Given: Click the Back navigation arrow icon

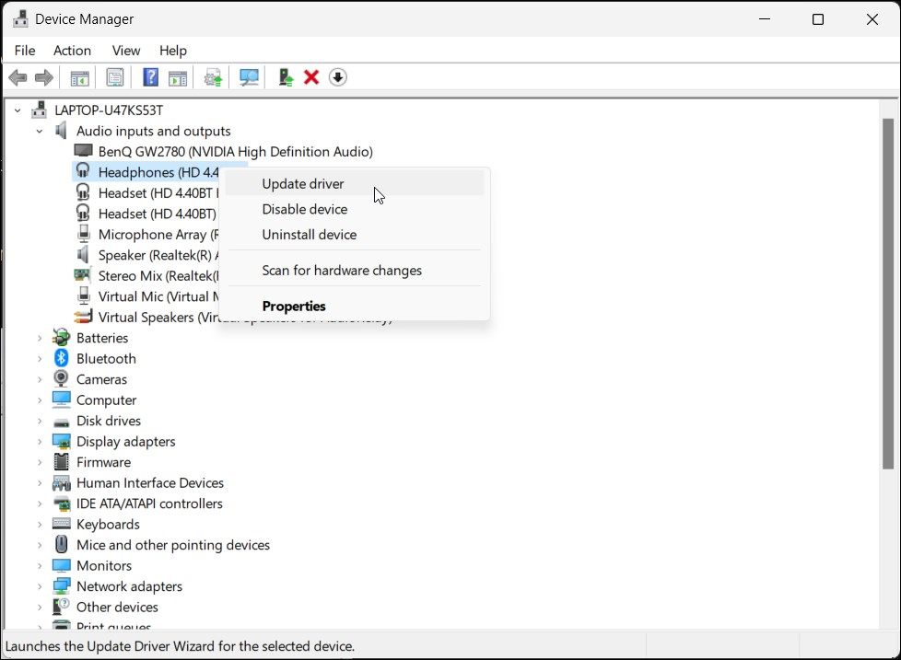Looking at the screenshot, I should click(18, 77).
